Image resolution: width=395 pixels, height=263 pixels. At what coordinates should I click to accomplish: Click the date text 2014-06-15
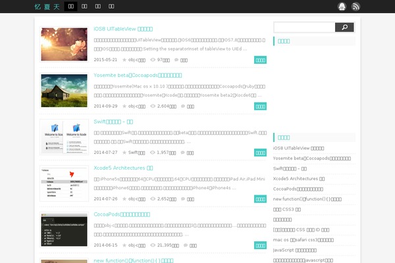105,245
